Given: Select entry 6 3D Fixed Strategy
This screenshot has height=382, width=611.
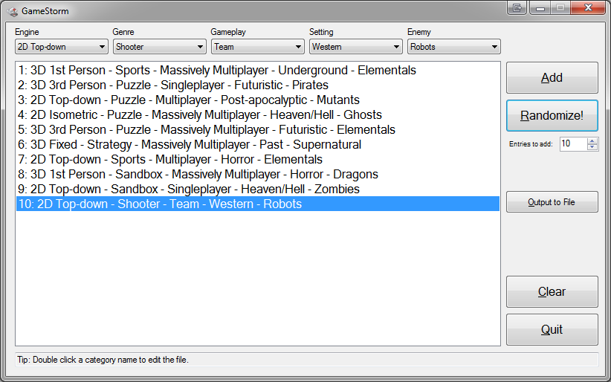Looking at the screenshot, I should (x=190, y=145).
